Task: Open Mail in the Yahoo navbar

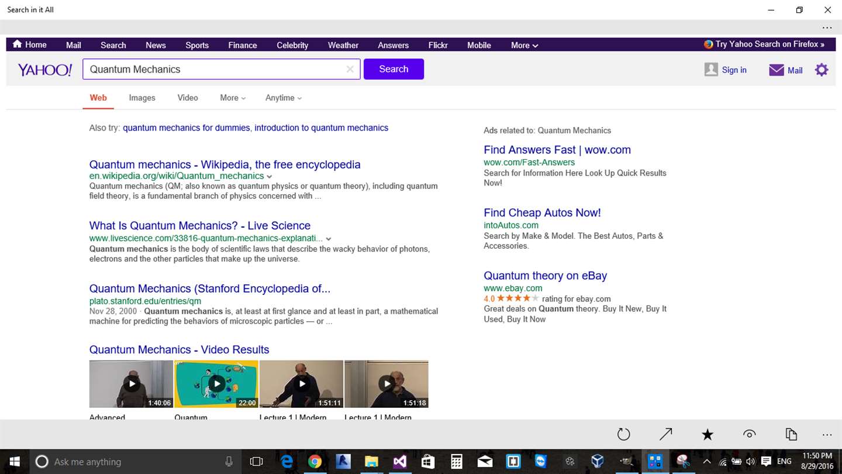Action: coord(74,45)
